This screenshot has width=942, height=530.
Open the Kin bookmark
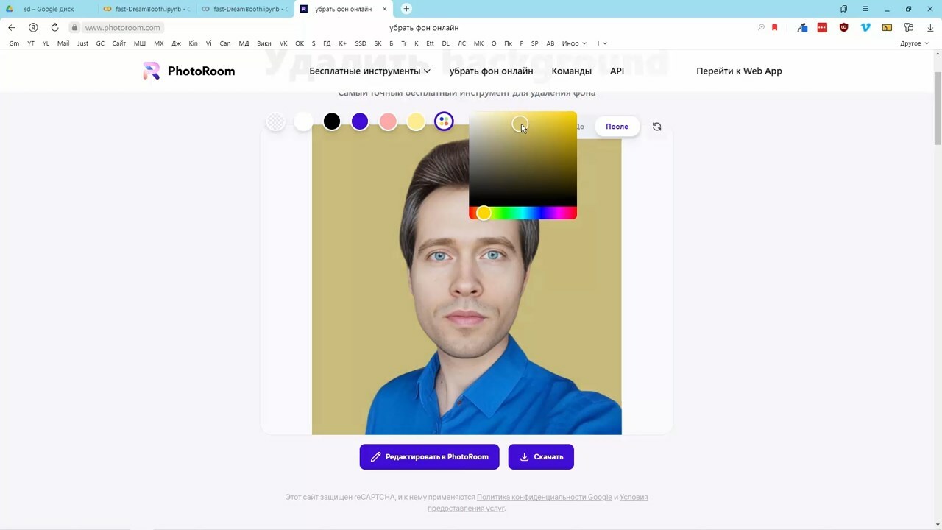click(193, 43)
